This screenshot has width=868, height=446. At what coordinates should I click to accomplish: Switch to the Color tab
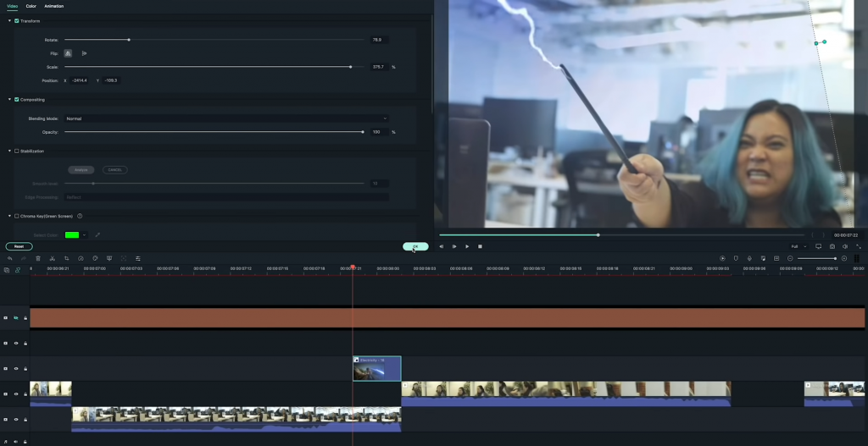click(x=31, y=6)
